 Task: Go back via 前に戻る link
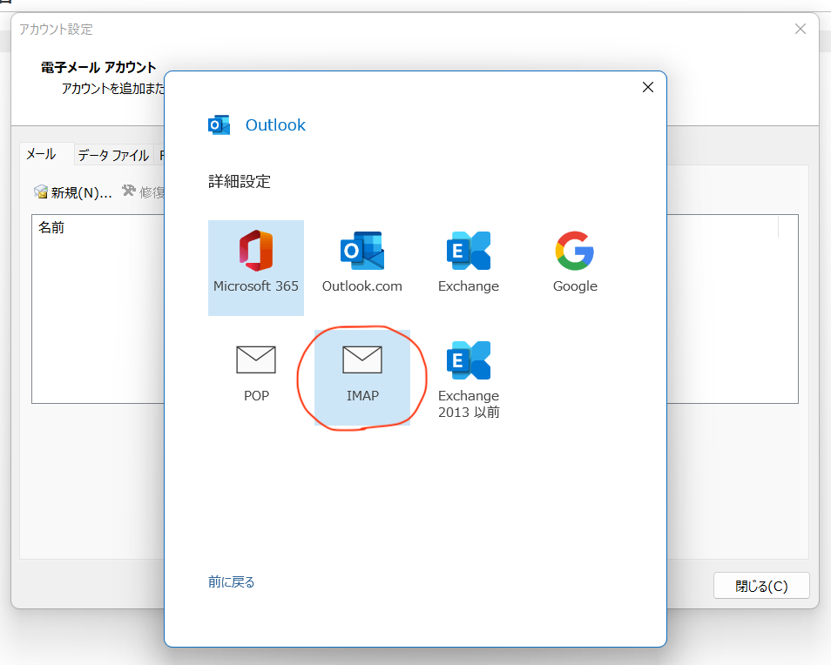click(231, 581)
